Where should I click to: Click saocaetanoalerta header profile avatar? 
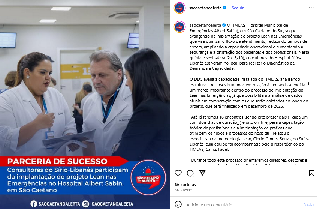click(x=179, y=8)
